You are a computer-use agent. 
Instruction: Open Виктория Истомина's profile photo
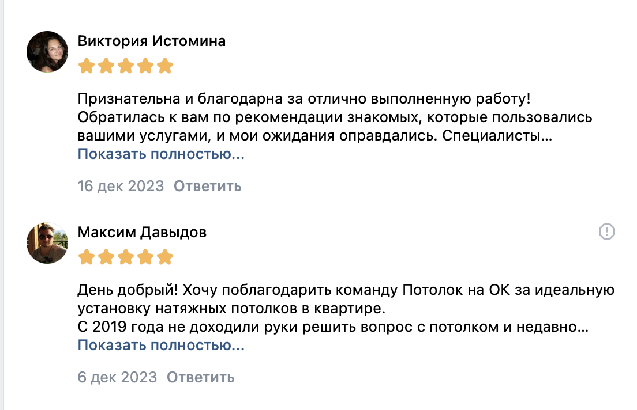point(47,52)
